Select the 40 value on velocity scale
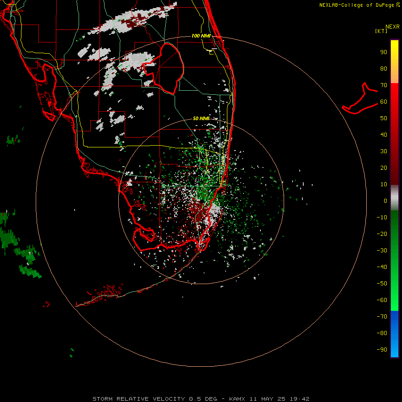The image size is (402, 402). point(384,134)
